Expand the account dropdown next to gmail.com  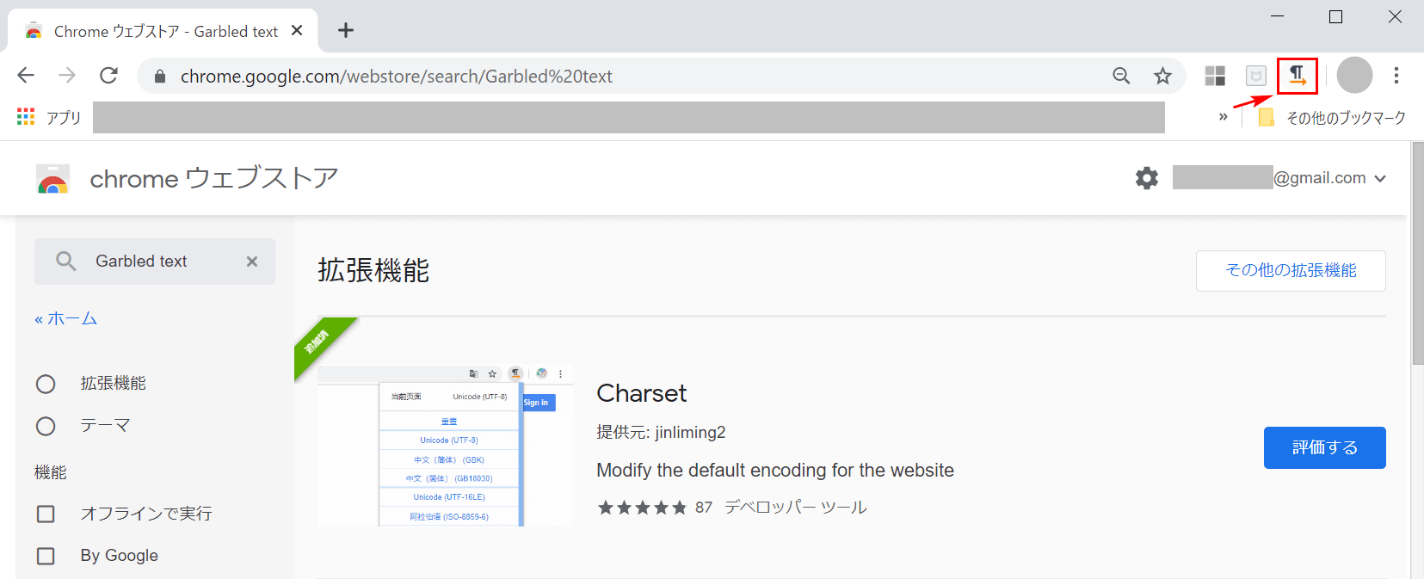(1380, 179)
